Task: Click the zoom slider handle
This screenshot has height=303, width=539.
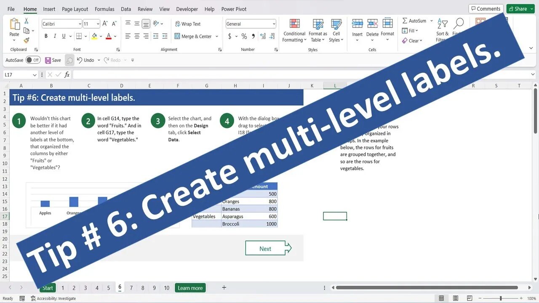Action: (x=501, y=298)
